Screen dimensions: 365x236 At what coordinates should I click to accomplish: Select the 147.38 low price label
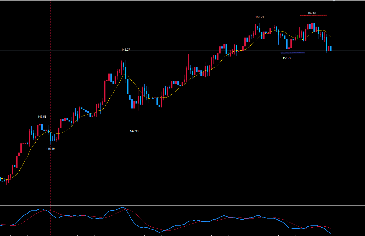coord(134,131)
